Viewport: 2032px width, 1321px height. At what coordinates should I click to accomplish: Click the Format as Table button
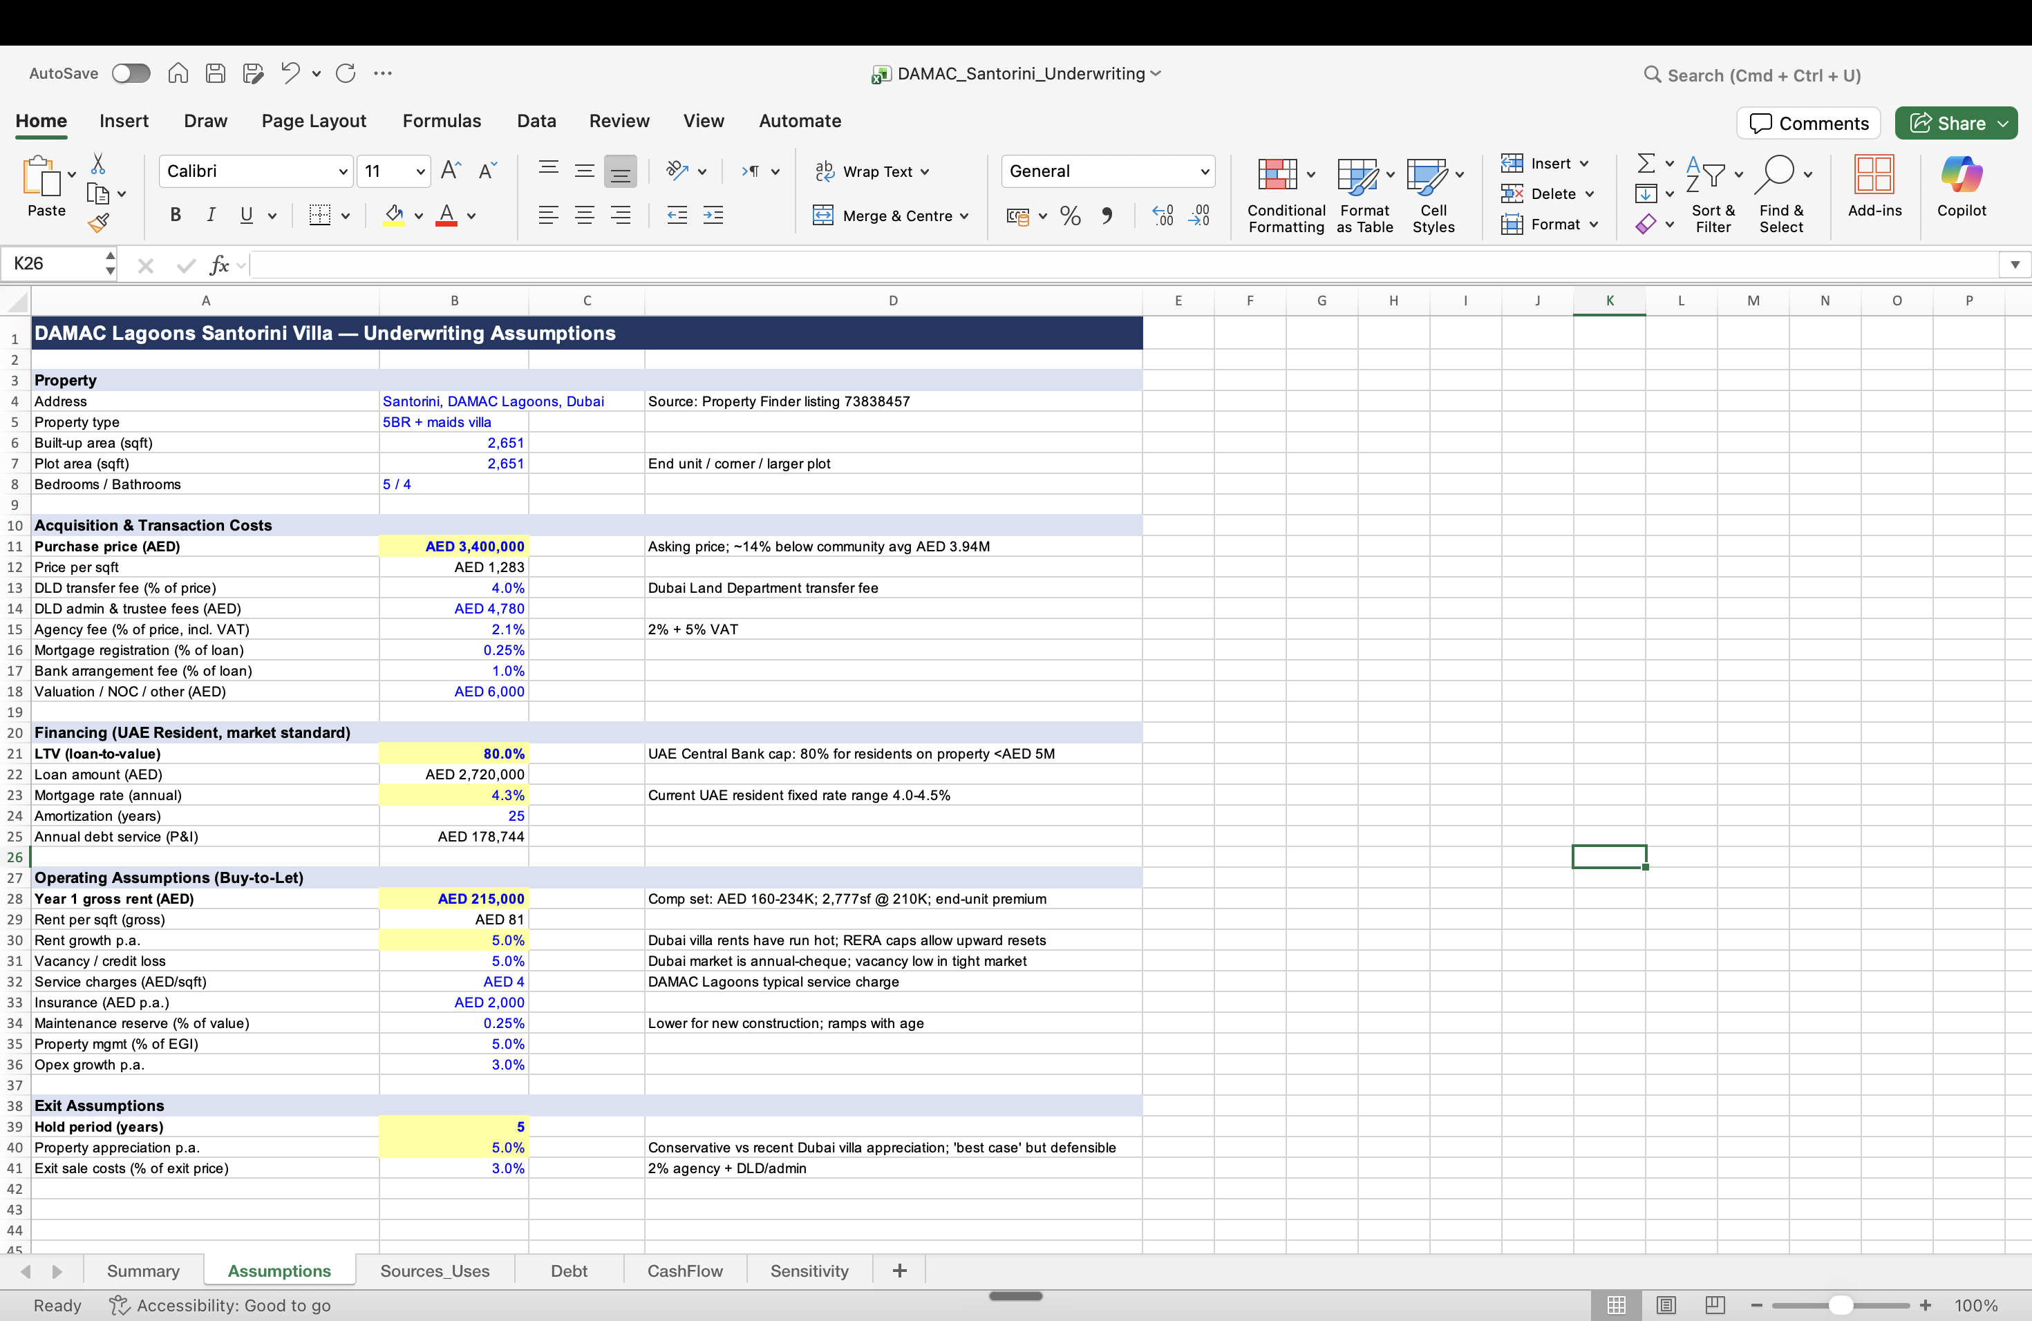point(1364,195)
